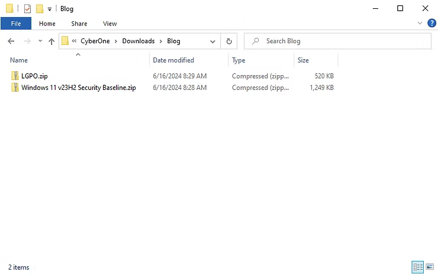Click the Security Baseline.zip folder icon
Image resolution: width=438 pixels, height=274 pixels.
click(15, 87)
